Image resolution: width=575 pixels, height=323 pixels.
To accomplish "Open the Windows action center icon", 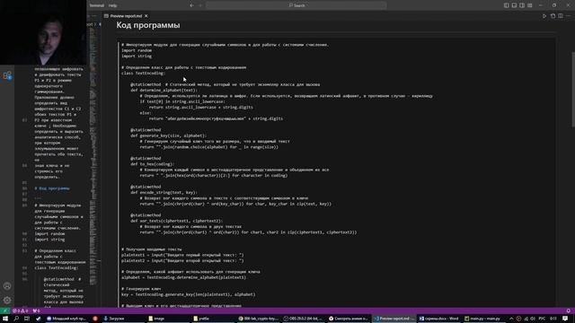I will [565, 319].
